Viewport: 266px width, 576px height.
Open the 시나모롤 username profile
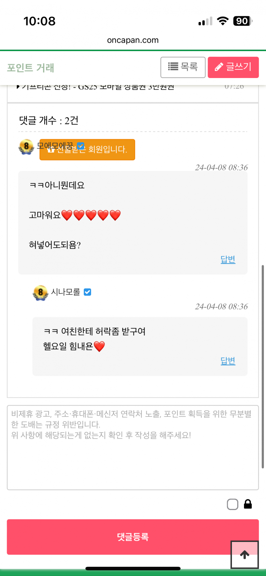(66, 292)
